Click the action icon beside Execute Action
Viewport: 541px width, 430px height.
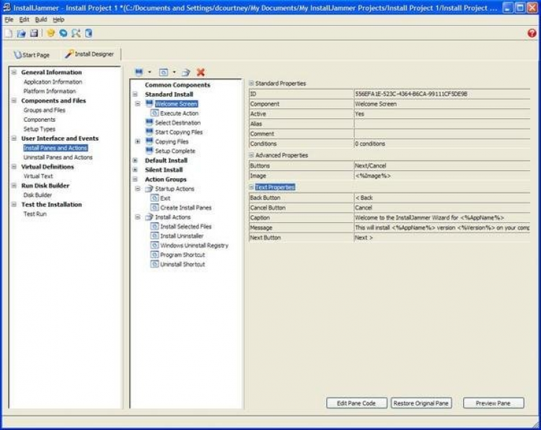[154, 113]
